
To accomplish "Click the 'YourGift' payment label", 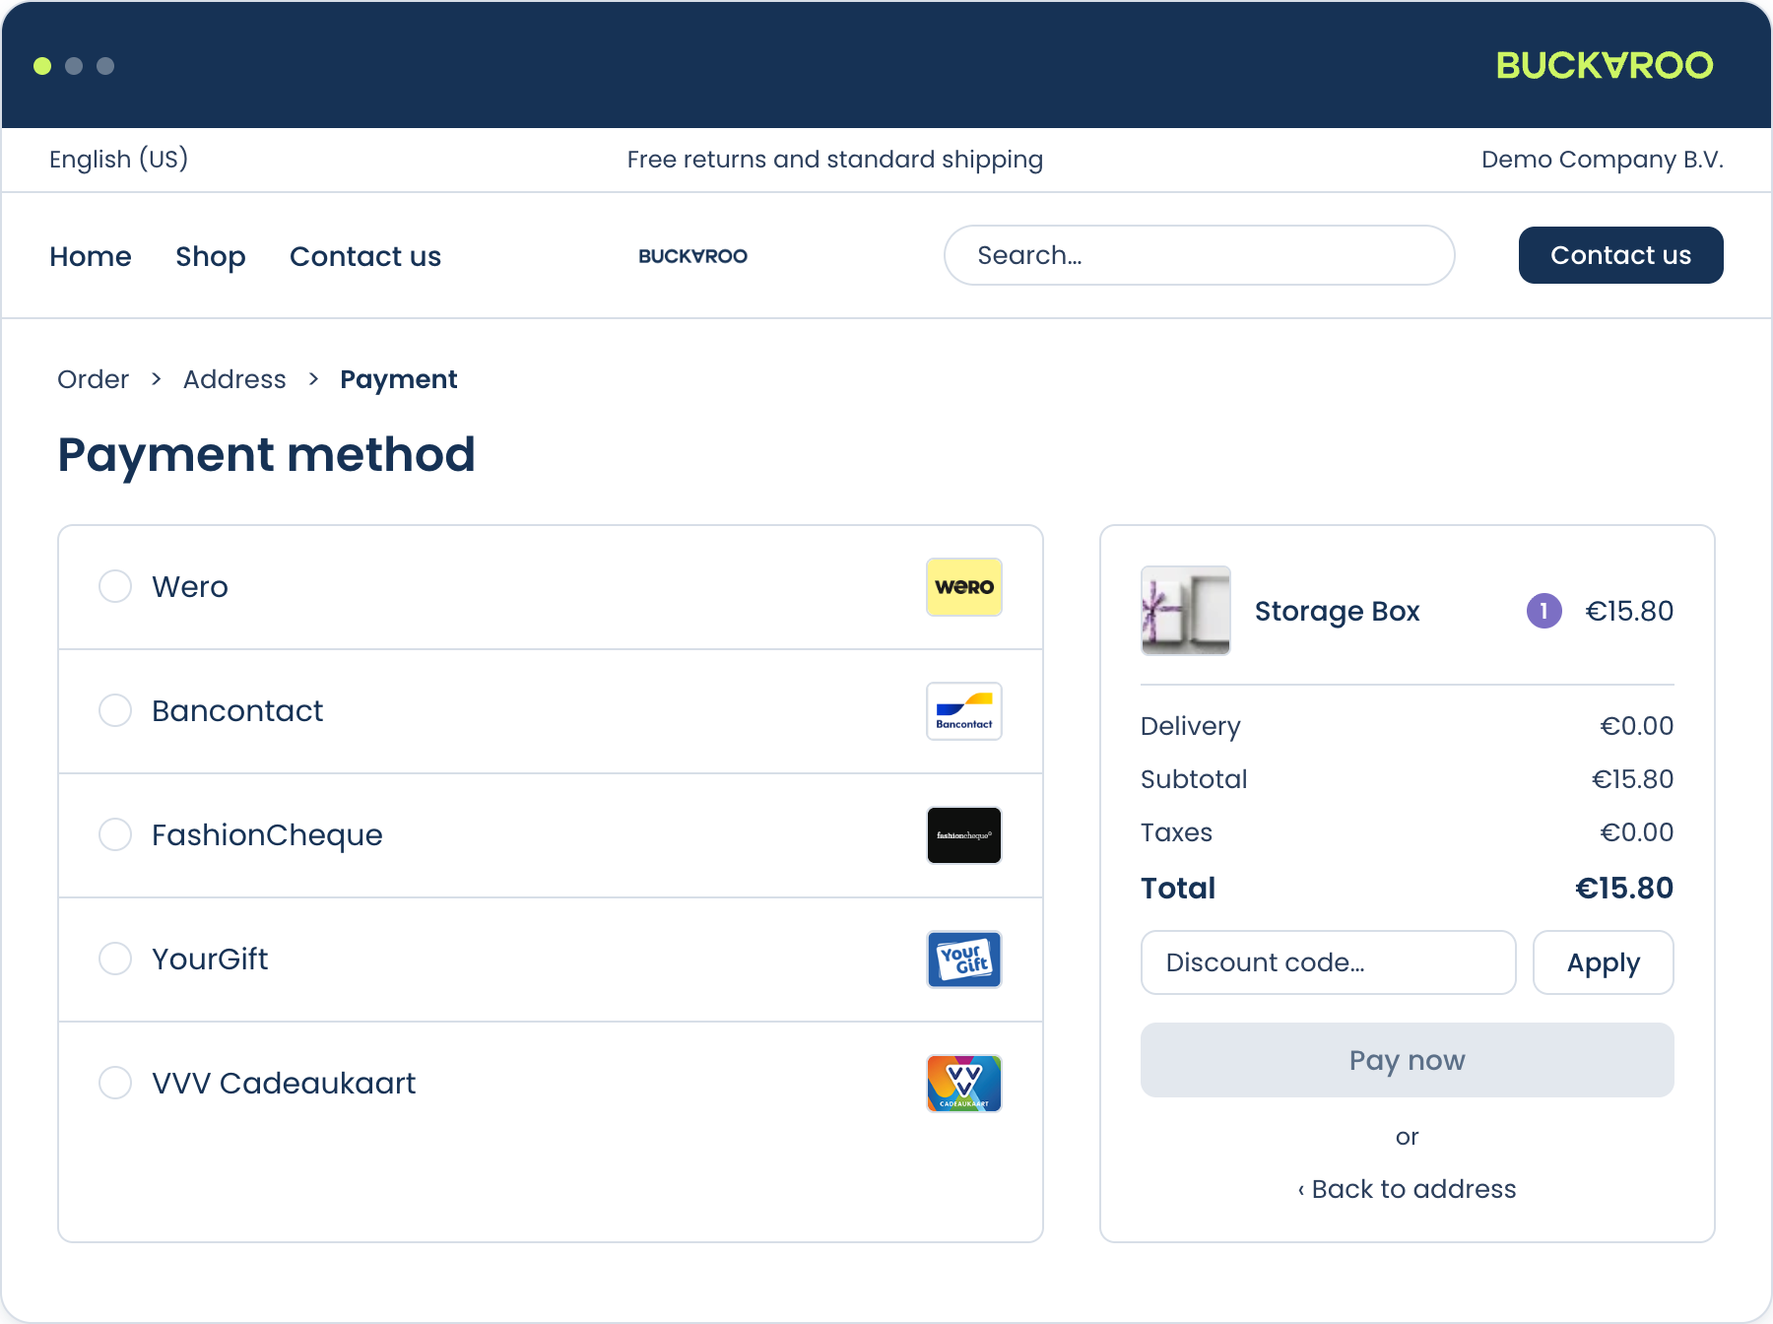I will pyautogui.click(x=210, y=959).
